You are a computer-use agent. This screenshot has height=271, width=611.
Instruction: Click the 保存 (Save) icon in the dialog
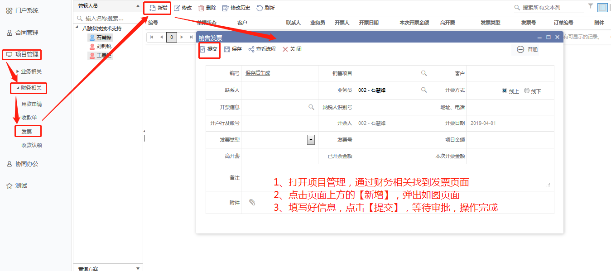point(227,49)
